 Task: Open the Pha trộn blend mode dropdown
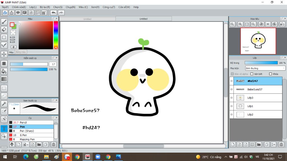click(x=265, y=68)
